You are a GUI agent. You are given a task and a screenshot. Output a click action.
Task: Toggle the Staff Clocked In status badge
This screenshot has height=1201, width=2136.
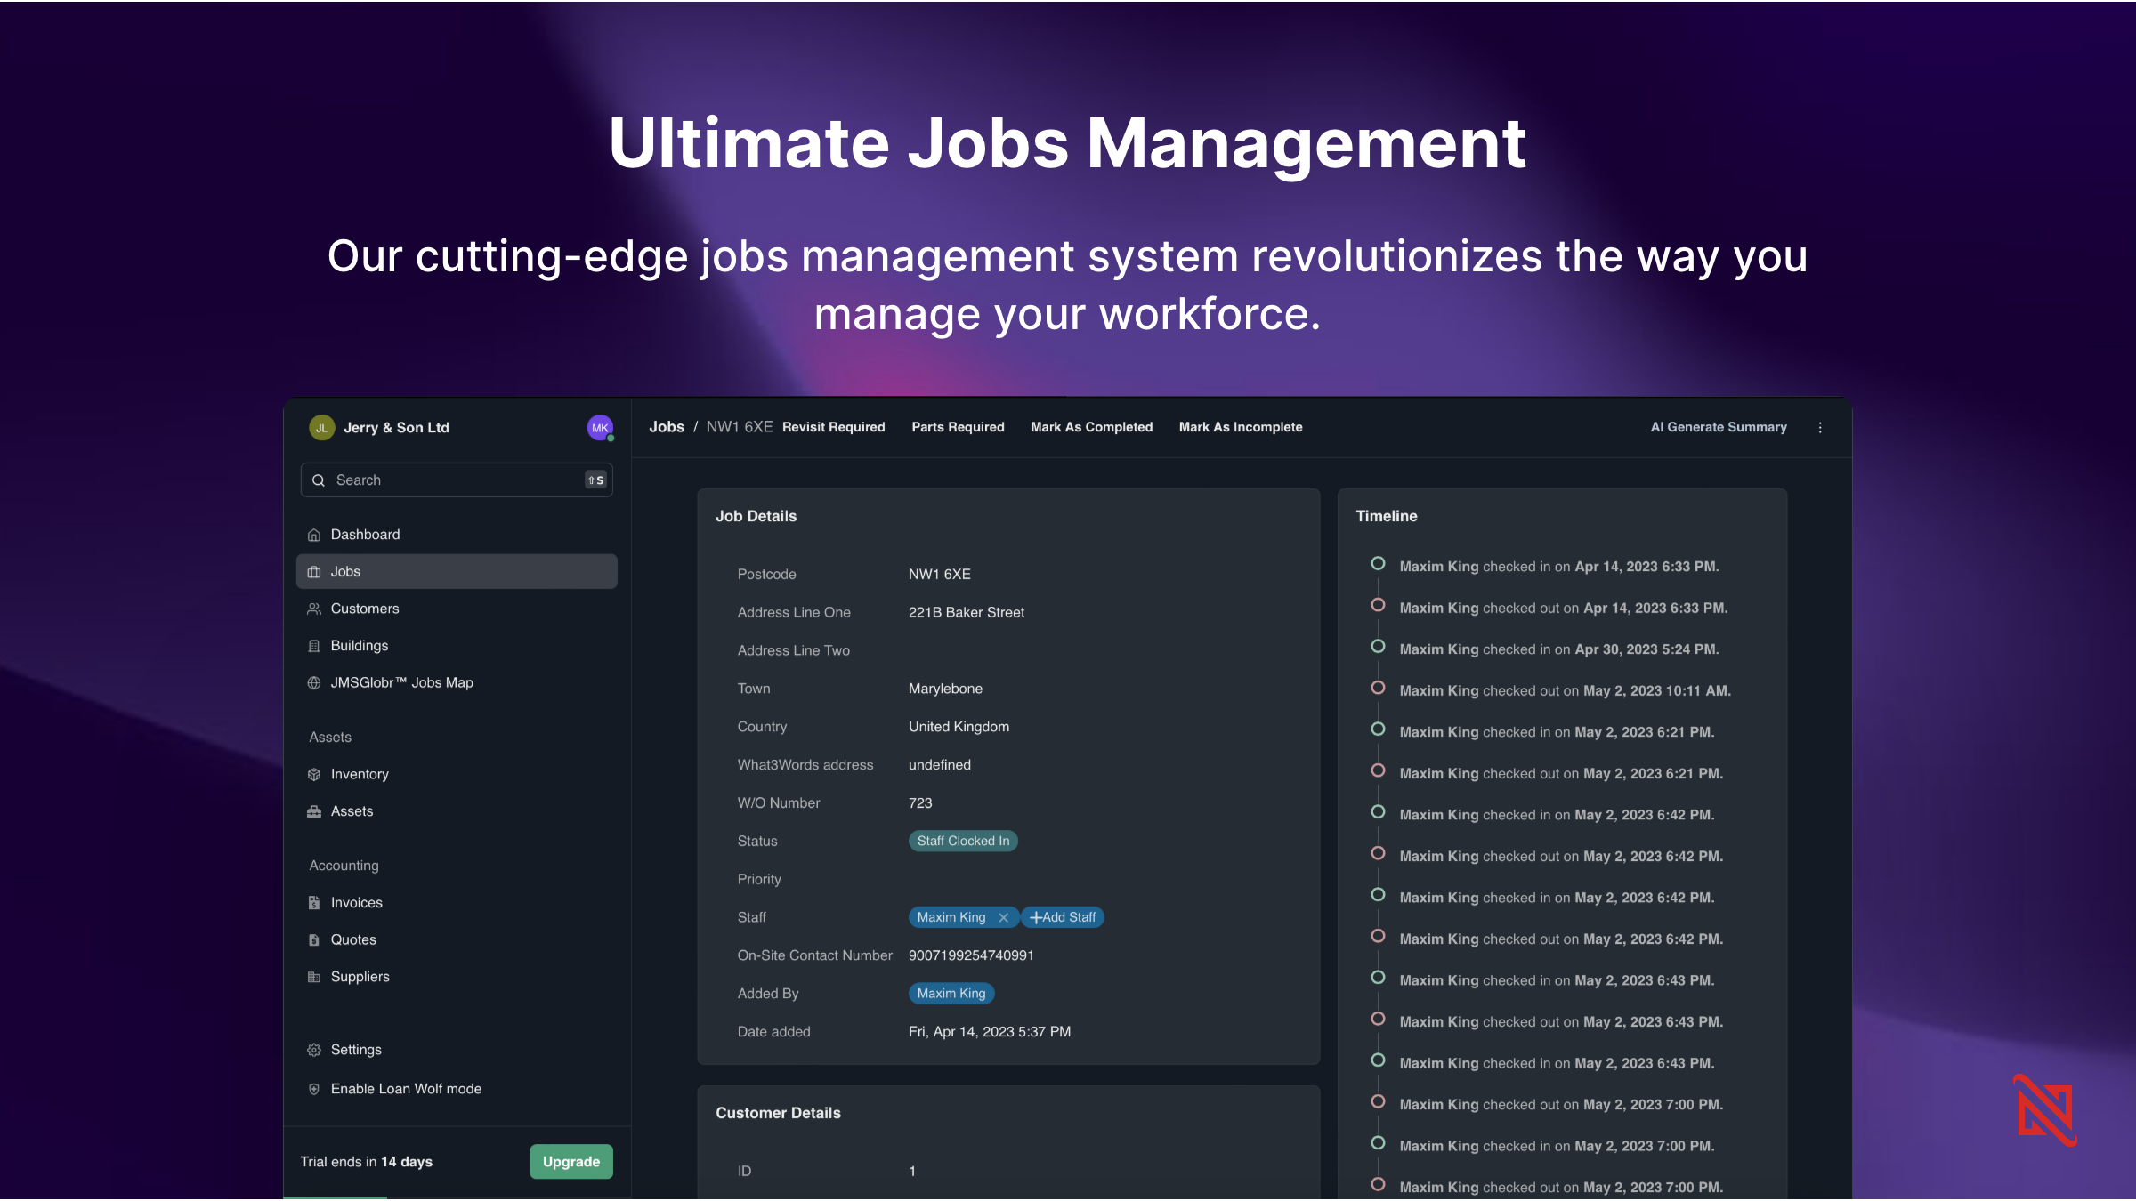point(962,841)
